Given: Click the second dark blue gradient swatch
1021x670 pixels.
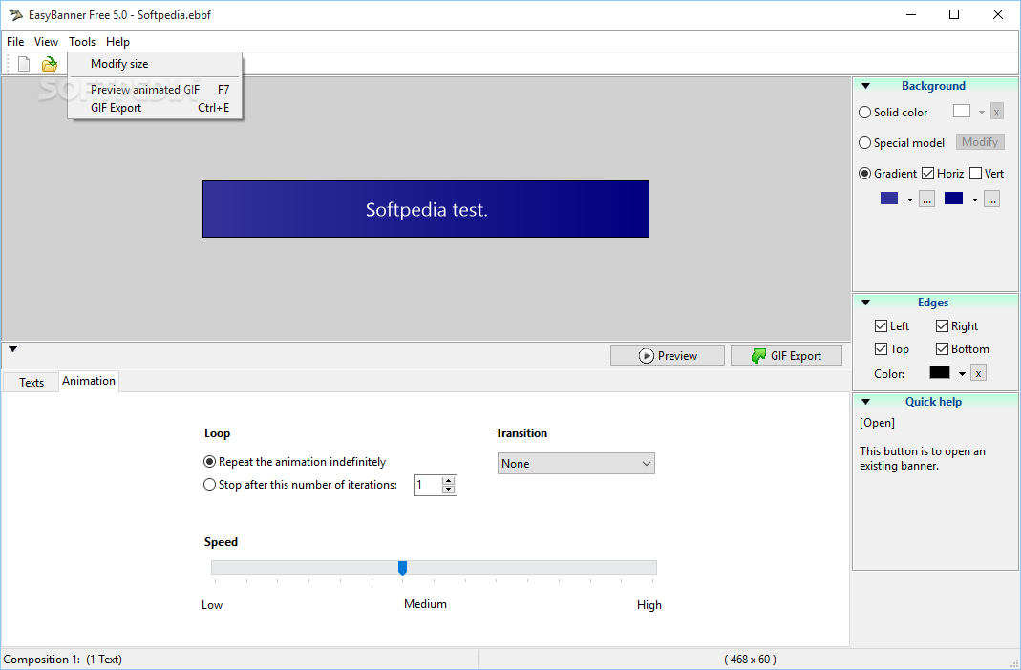Looking at the screenshot, I should pos(954,199).
